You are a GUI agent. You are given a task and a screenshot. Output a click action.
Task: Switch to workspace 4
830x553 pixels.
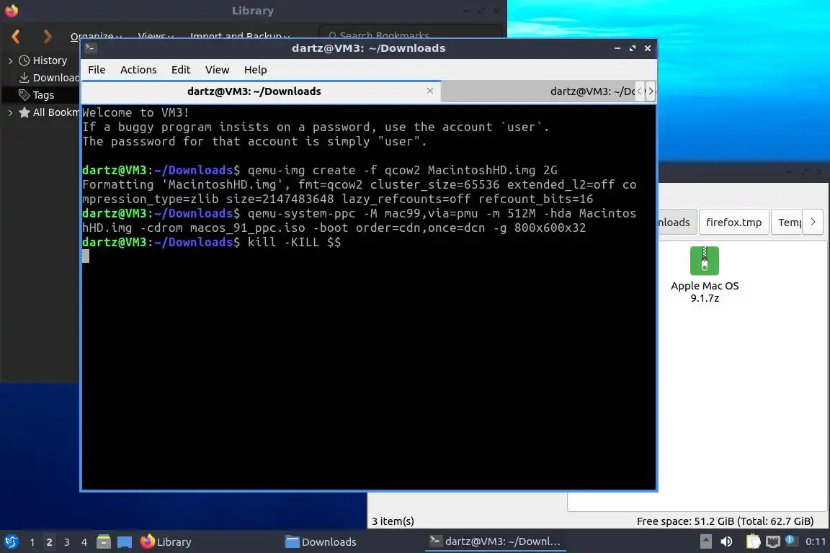click(84, 542)
